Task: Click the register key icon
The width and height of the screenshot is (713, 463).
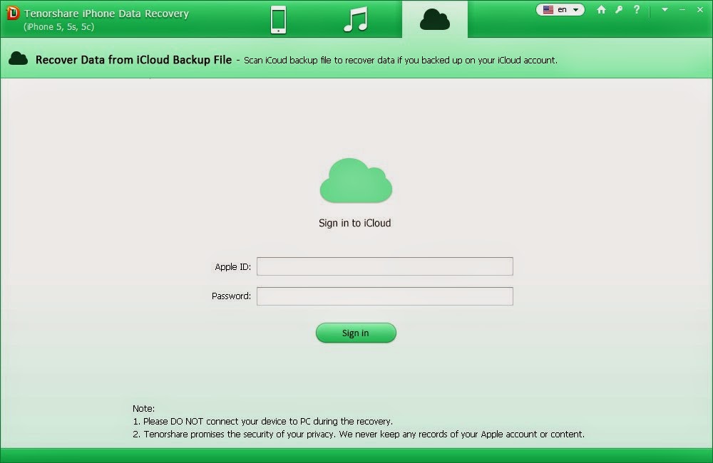Action: [x=619, y=9]
